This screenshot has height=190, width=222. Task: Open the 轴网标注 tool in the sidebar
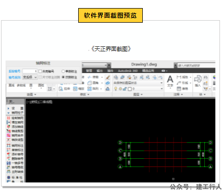(15, 146)
